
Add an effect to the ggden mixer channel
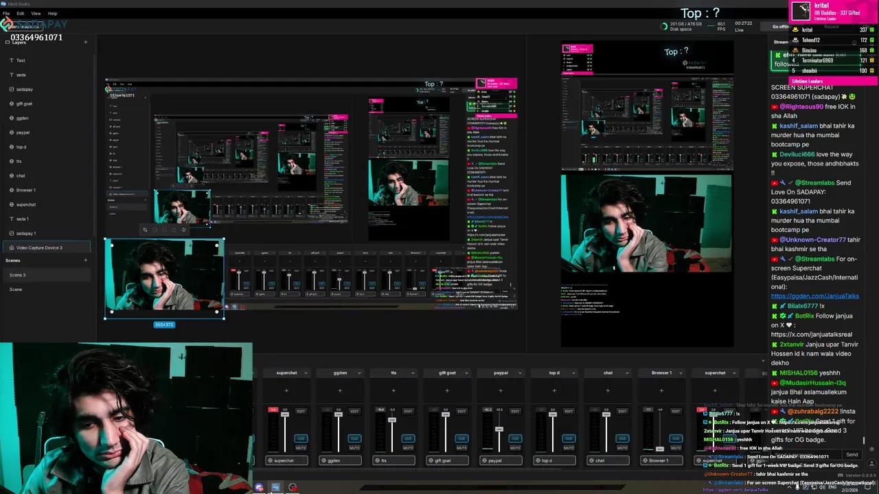(x=340, y=390)
